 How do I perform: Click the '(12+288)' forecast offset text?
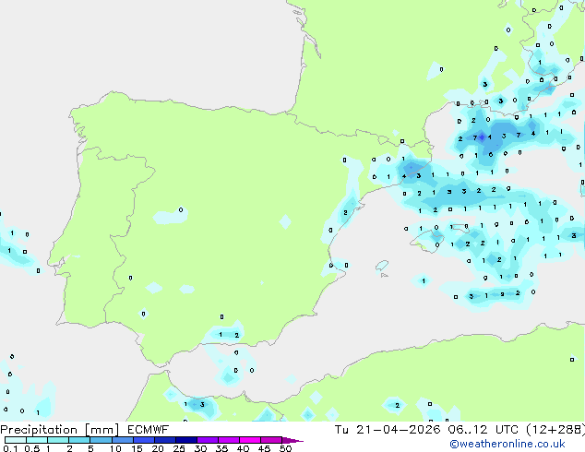click(x=555, y=429)
